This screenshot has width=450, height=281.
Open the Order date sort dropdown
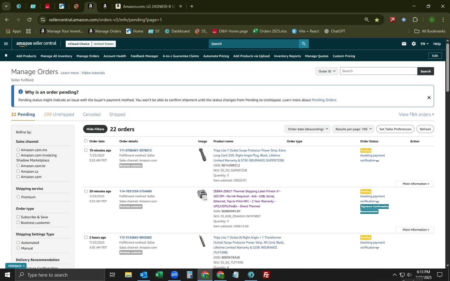(307, 129)
